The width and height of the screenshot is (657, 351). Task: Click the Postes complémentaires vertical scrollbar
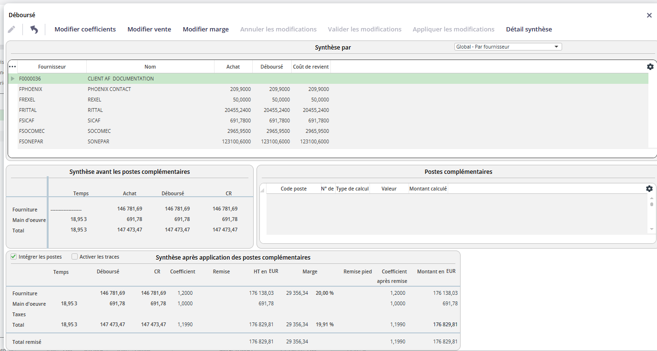(x=652, y=214)
